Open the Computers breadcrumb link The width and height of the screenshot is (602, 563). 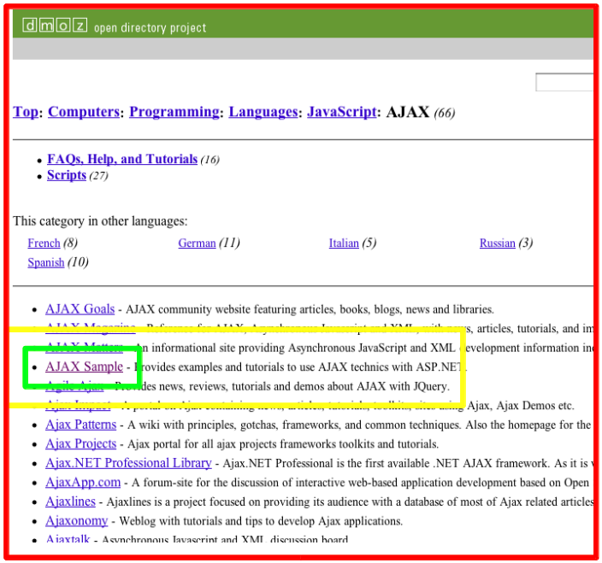click(x=84, y=112)
